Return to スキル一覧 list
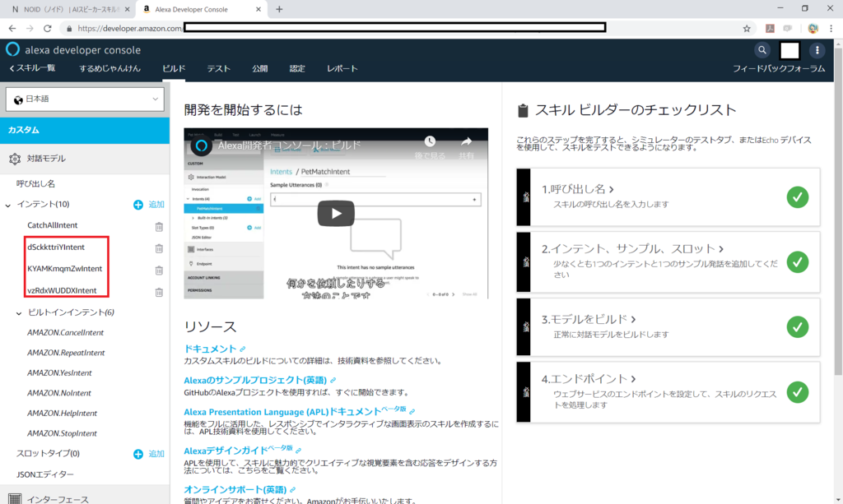Screen dimensions: 843x504 tap(32, 68)
